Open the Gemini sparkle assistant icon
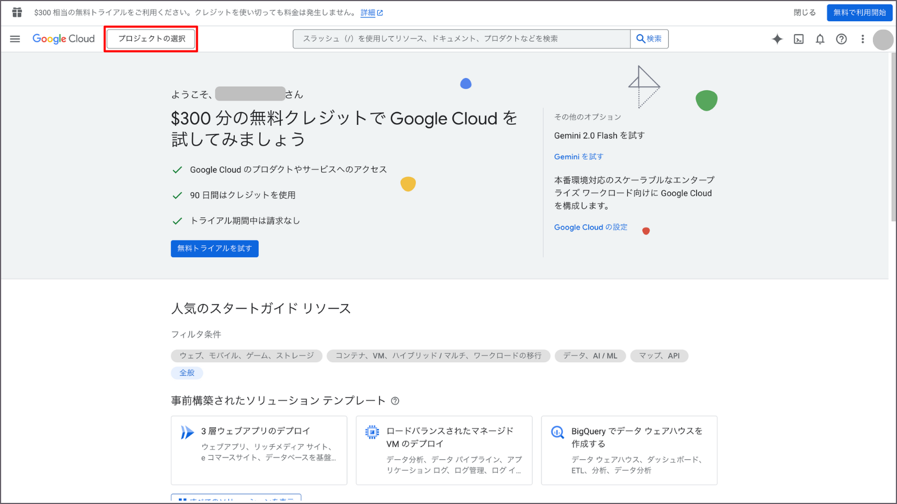The height and width of the screenshot is (504, 897). (777, 39)
